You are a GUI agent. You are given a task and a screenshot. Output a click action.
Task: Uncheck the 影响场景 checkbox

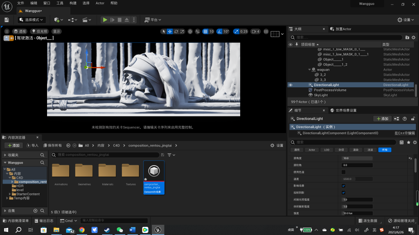[343, 186]
